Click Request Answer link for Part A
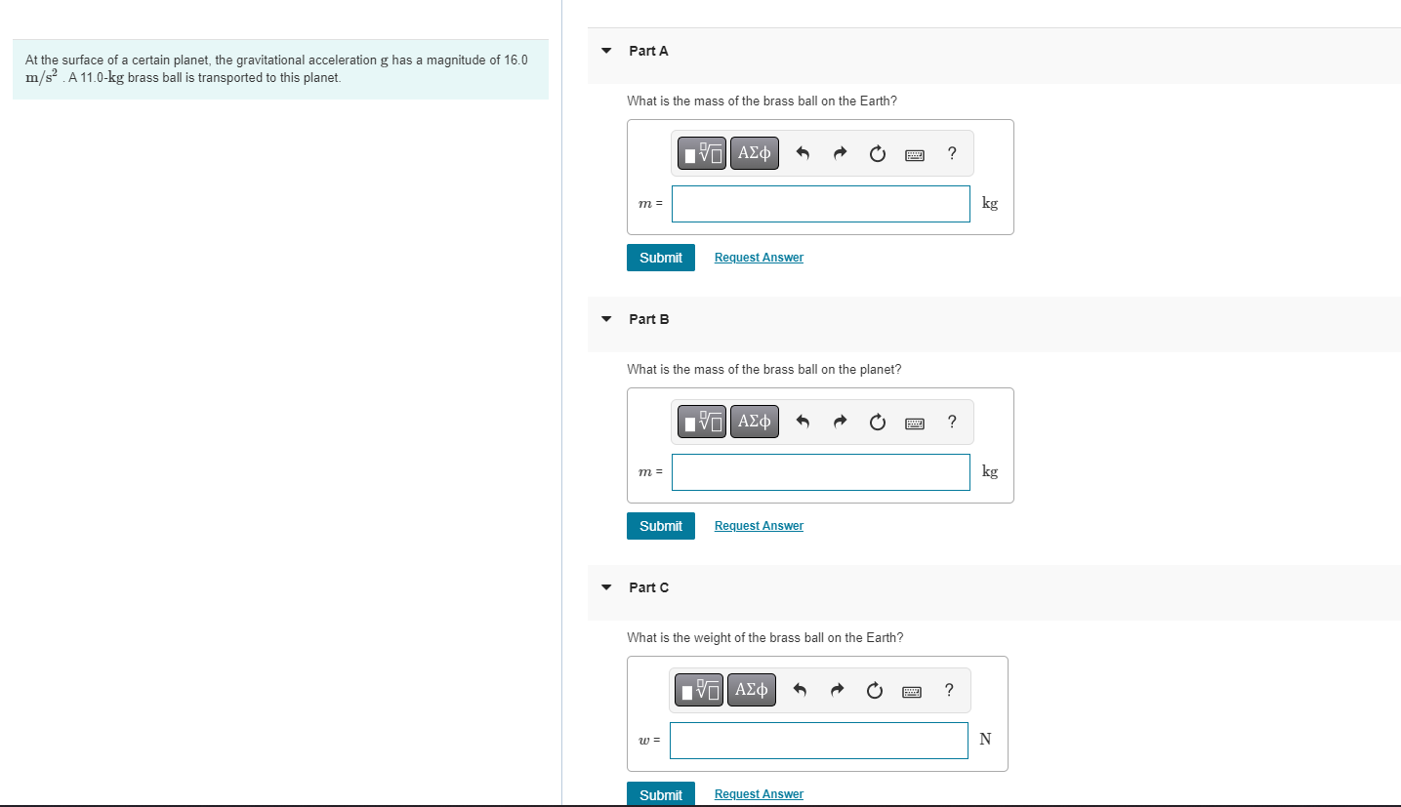Screen dimensions: 1401x807 point(759,258)
